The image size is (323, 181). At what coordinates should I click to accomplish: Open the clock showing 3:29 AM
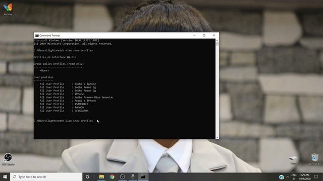coord(305,176)
